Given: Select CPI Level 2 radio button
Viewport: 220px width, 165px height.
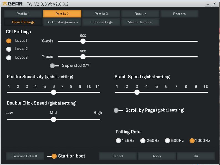Looking at the screenshot, I should (x=9, y=49).
